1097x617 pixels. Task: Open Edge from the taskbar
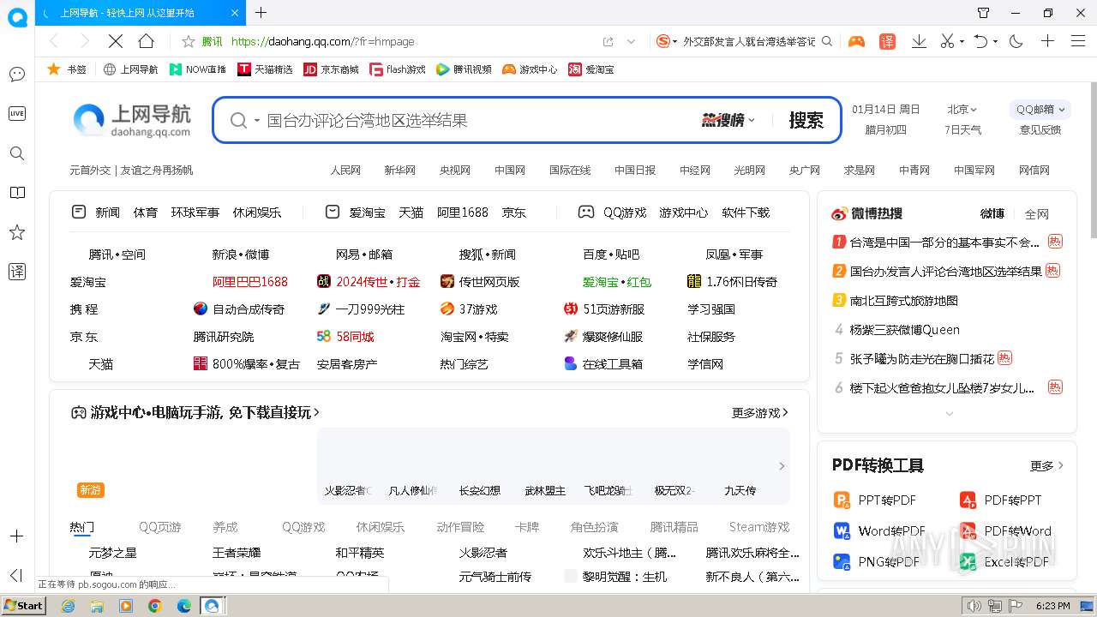pyautogui.click(x=183, y=606)
